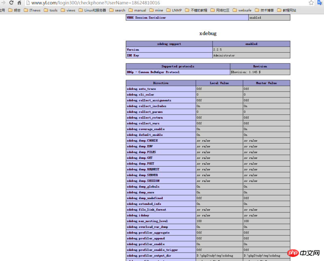This screenshot has width=324, height=261.
Task: Open the views bookmark folder
Action: click(x=68, y=10)
